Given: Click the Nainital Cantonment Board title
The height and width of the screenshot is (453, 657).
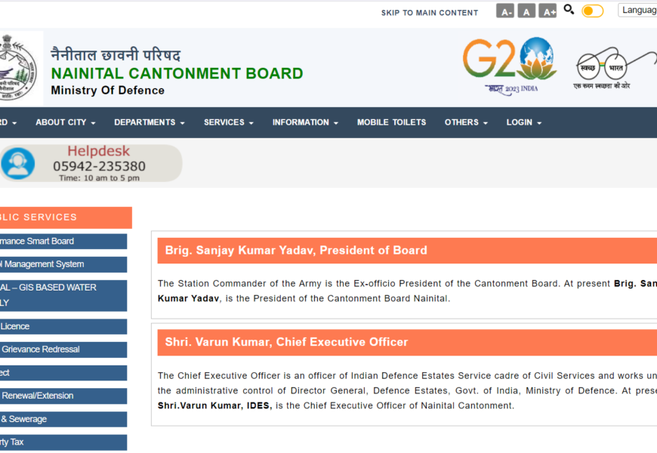Looking at the screenshot, I should (177, 73).
